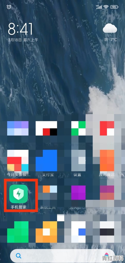Open the 应用商店 app store

(107, 161)
